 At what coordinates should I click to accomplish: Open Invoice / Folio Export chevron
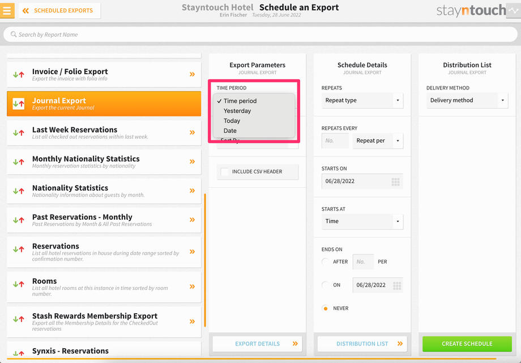192,74
